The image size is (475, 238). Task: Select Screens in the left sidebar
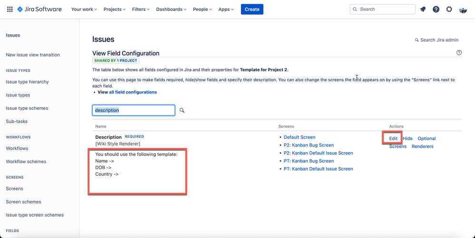click(x=15, y=188)
